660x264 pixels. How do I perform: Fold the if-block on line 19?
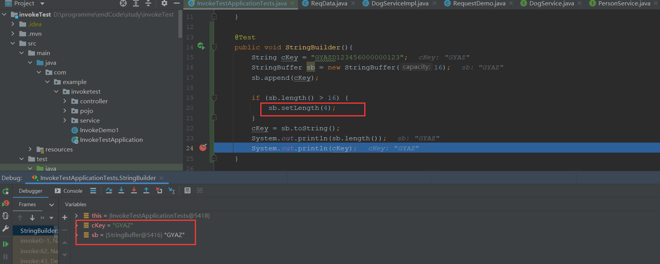tap(214, 98)
